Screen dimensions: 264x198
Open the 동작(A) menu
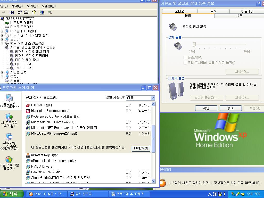(x=17, y=6)
